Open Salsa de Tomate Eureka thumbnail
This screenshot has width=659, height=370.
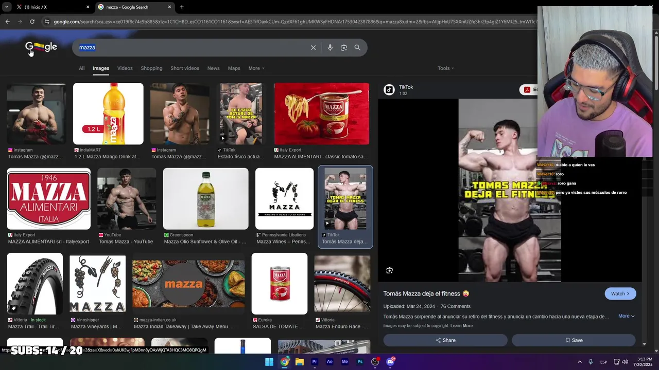(279, 284)
